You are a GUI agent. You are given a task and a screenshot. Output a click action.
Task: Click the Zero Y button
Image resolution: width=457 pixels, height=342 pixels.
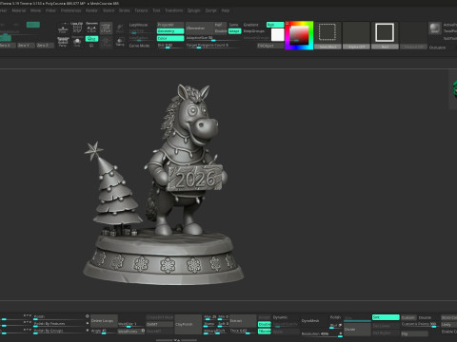point(26,46)
